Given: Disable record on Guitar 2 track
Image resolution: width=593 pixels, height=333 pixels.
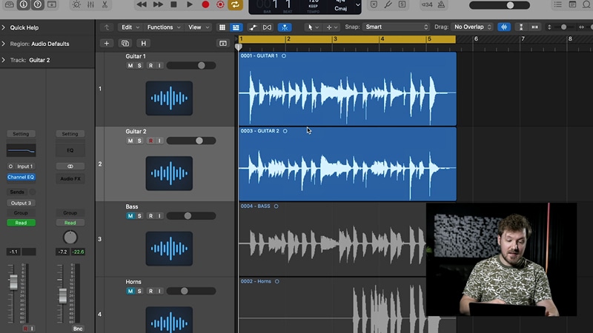Looking at the screenshot, I should [x=150, y=141].
